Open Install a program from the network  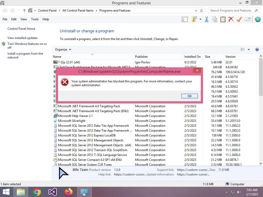tap(25, 55)
